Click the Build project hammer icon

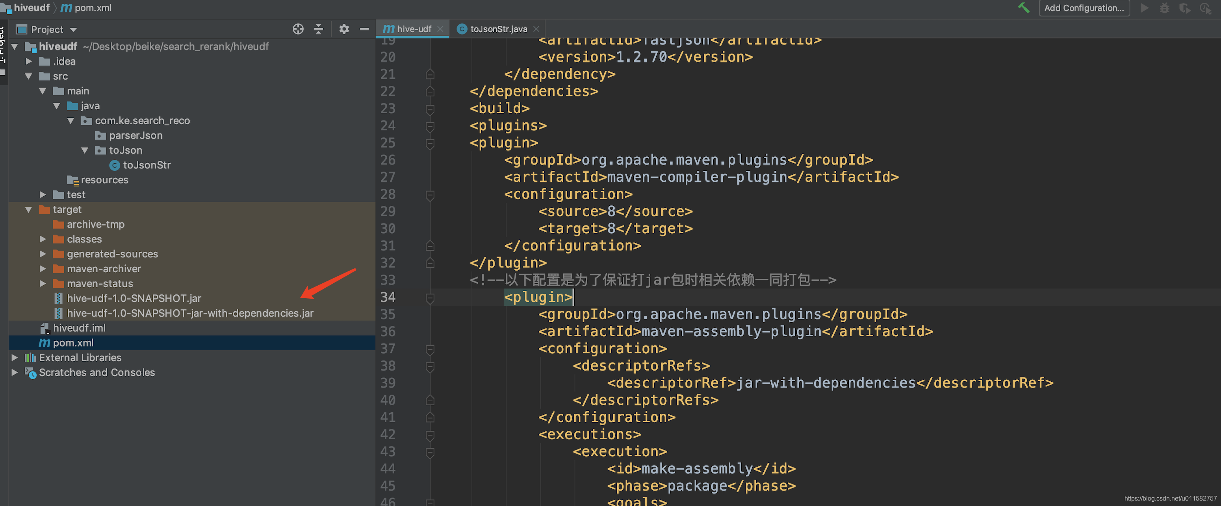tap(1024, 8)
